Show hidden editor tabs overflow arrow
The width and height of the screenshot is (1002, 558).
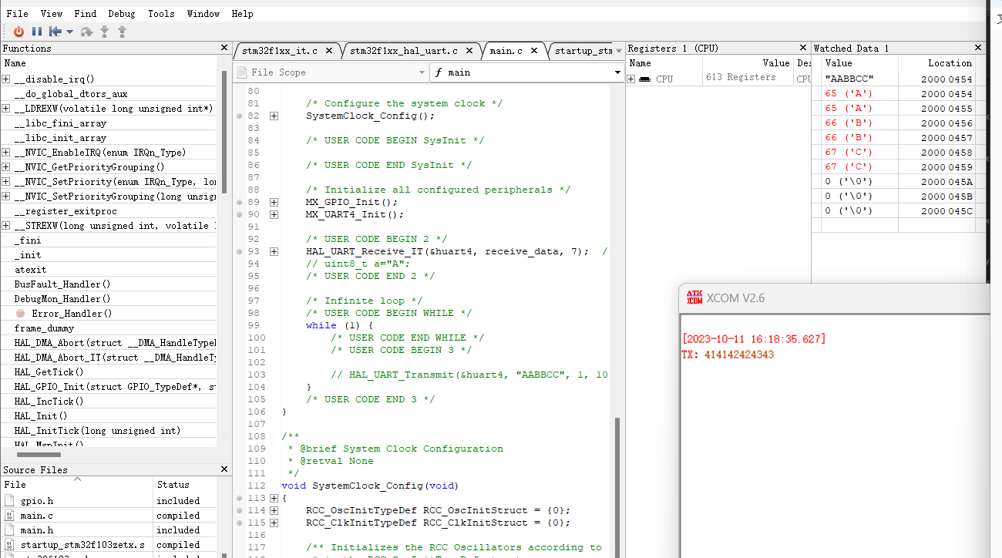tap(618, 52)
